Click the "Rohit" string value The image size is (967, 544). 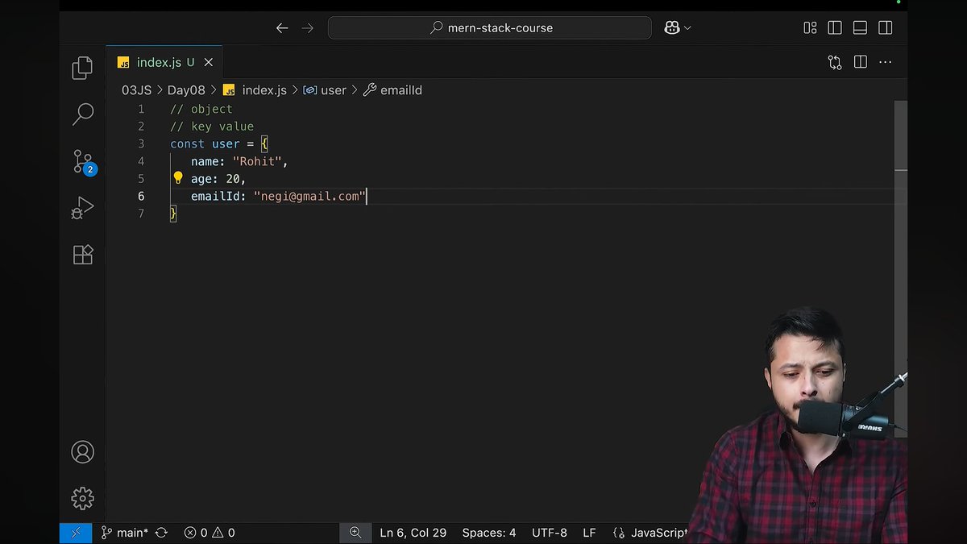pyautogui.click(x=257, y=161)
